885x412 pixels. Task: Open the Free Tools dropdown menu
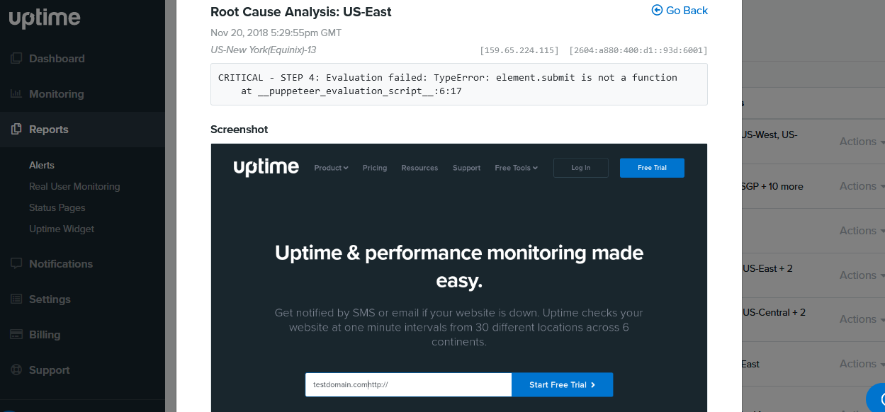516,168
